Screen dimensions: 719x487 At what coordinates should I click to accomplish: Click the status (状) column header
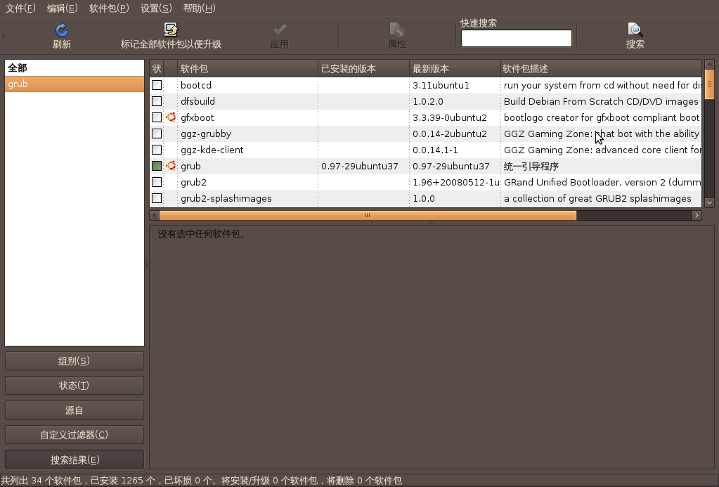coord(157,69)
